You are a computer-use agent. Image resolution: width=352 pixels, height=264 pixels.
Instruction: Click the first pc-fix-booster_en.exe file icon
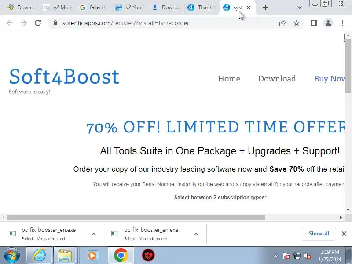pos(12,234)
